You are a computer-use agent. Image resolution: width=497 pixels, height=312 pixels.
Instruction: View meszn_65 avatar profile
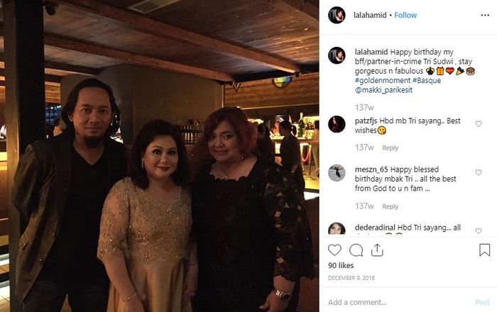point(337,173)
